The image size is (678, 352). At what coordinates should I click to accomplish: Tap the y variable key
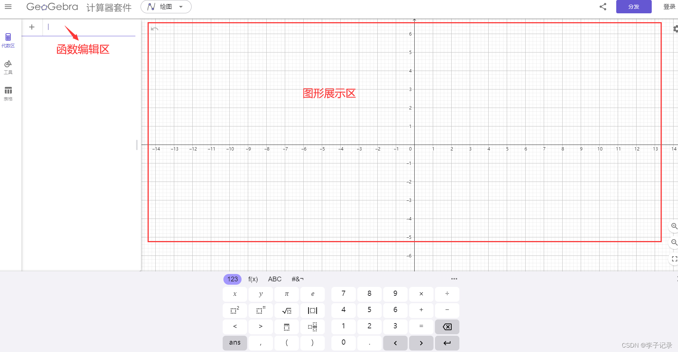tap(261, 294)
